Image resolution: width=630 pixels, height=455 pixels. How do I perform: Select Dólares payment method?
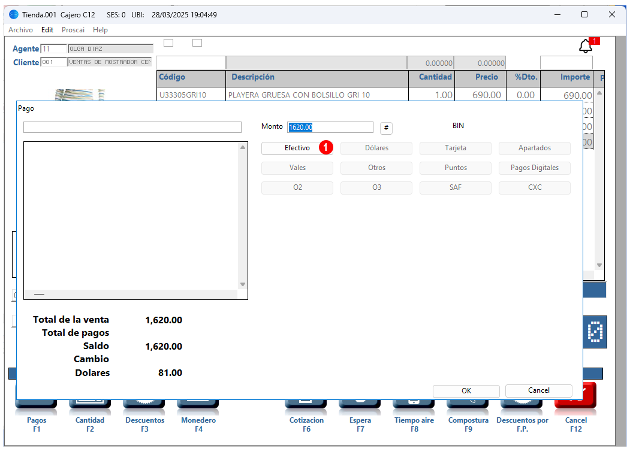coord(376,148)
